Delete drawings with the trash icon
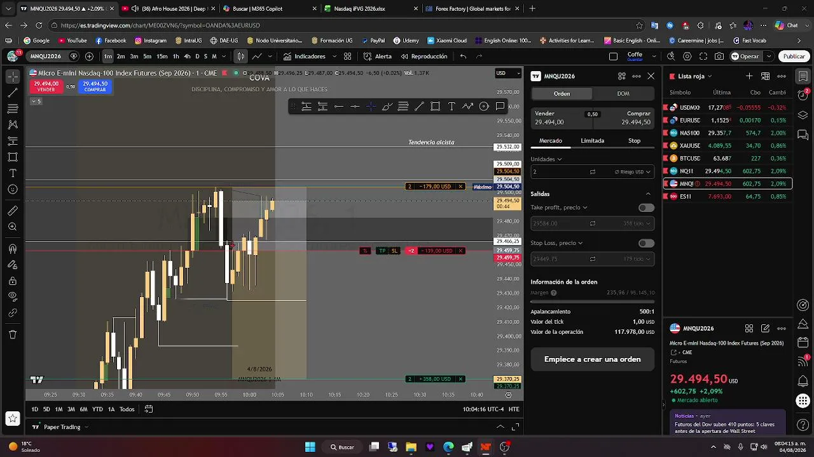The image size is (814, 457). (x=13, y=334)
